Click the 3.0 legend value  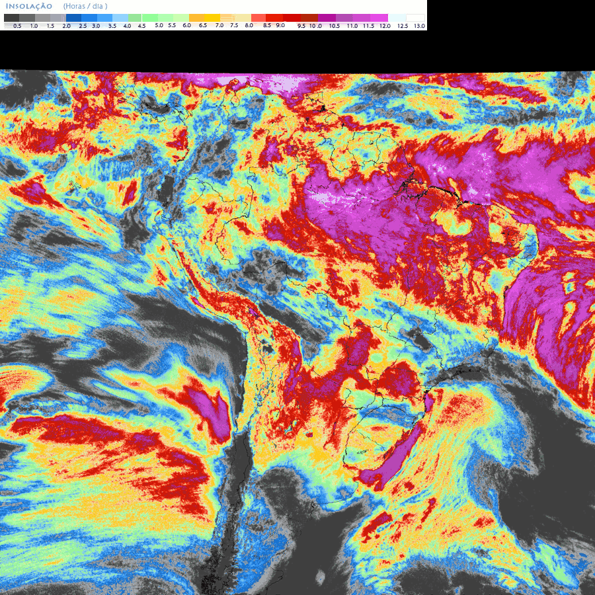[96, 26]
